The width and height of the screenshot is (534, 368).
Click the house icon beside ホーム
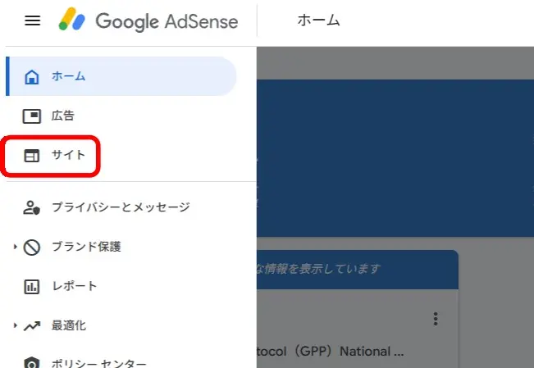[32, 77]
